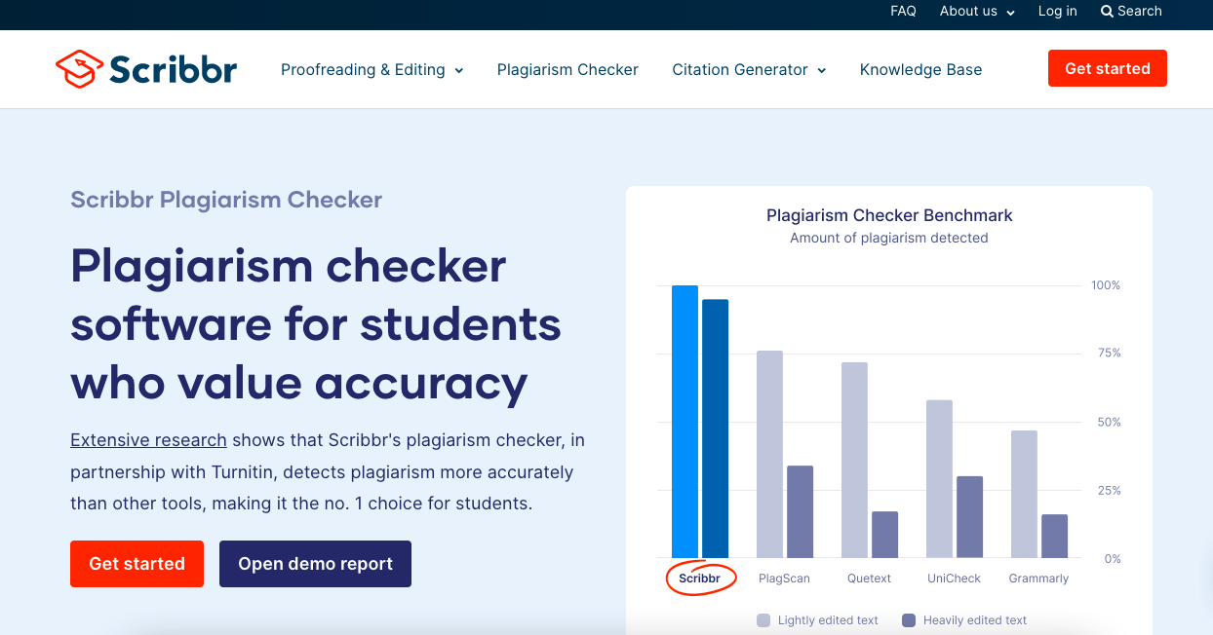Click the Scribbr light blue chart bar
1213x635 pixels.
coord(685,422)
